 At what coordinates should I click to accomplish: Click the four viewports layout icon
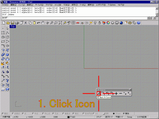(73, 23)
